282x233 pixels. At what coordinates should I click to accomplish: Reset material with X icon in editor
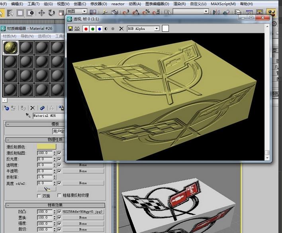coord(32,108)
